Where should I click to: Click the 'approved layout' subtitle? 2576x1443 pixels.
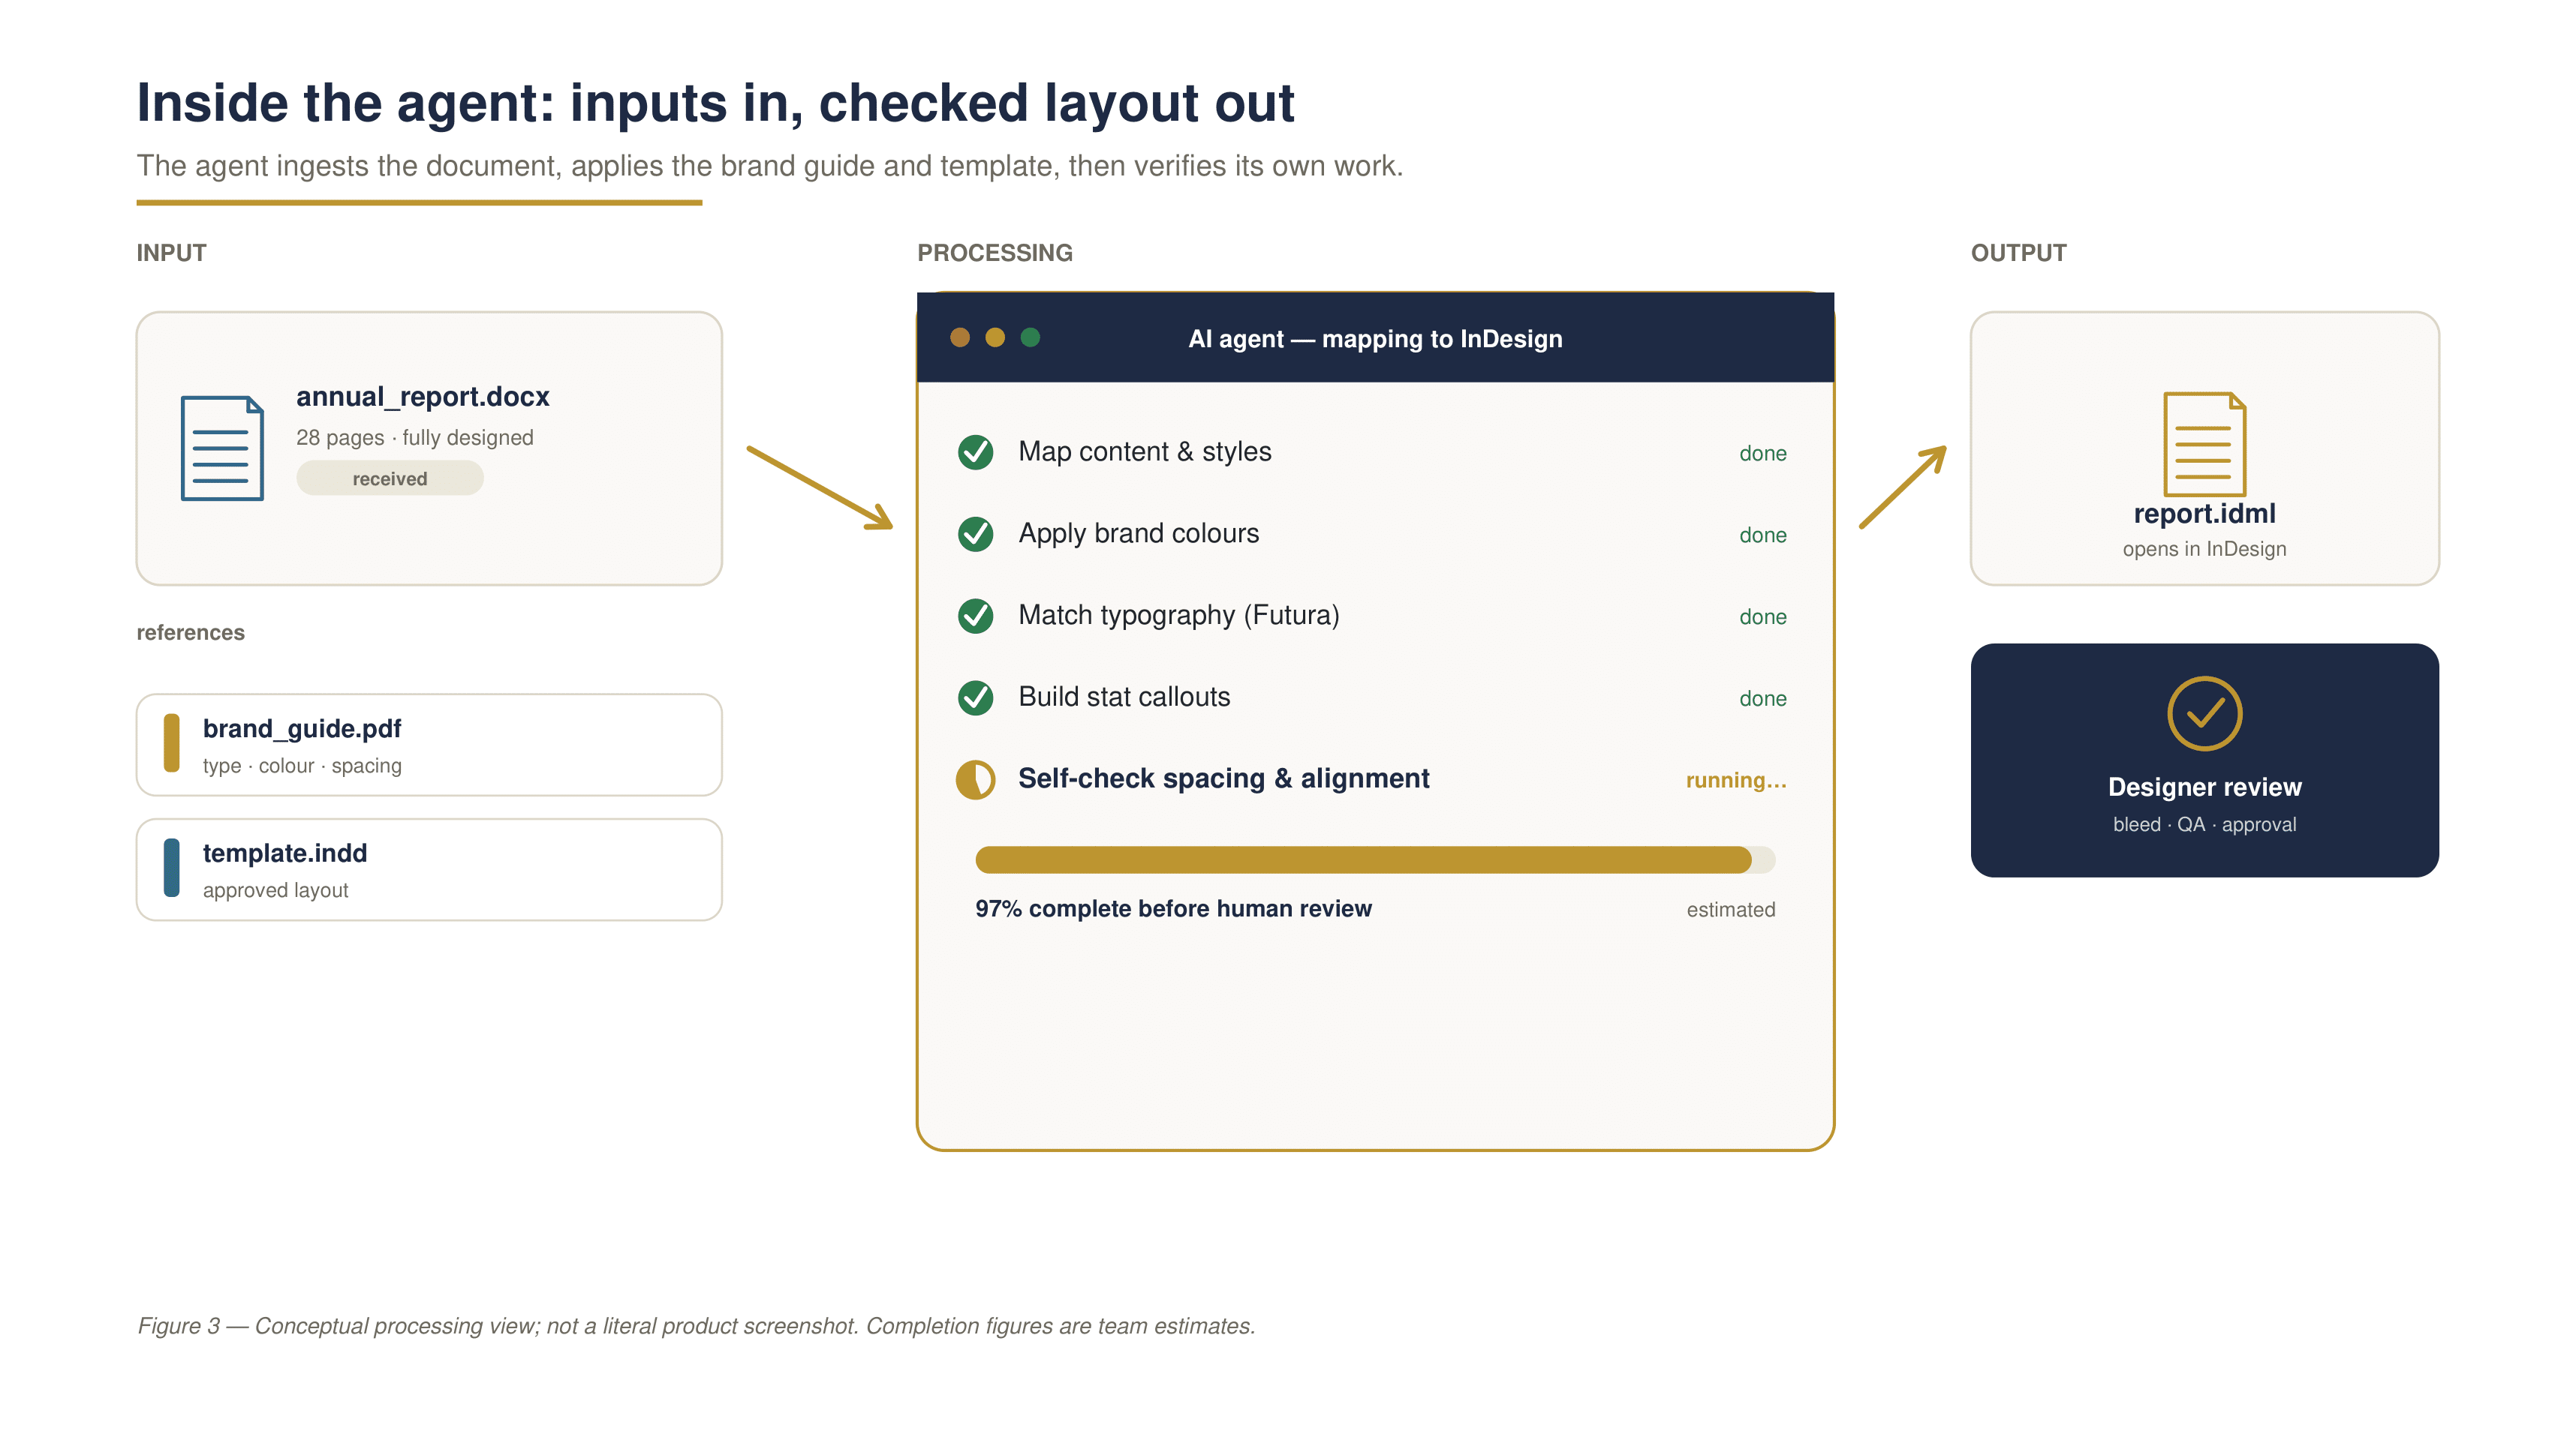point(276,892)
